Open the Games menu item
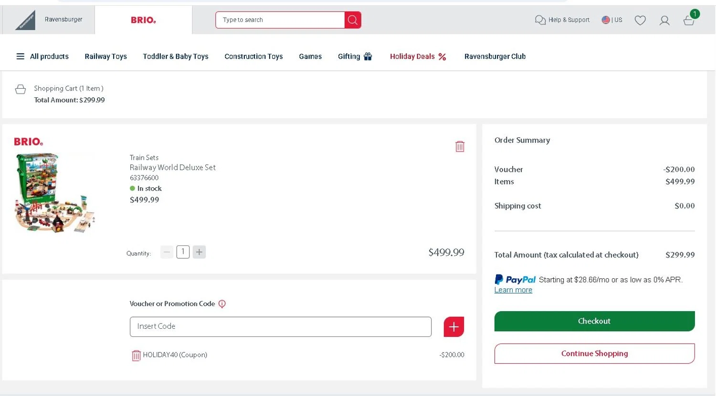The image size is (716, 396). pos(310,56)
